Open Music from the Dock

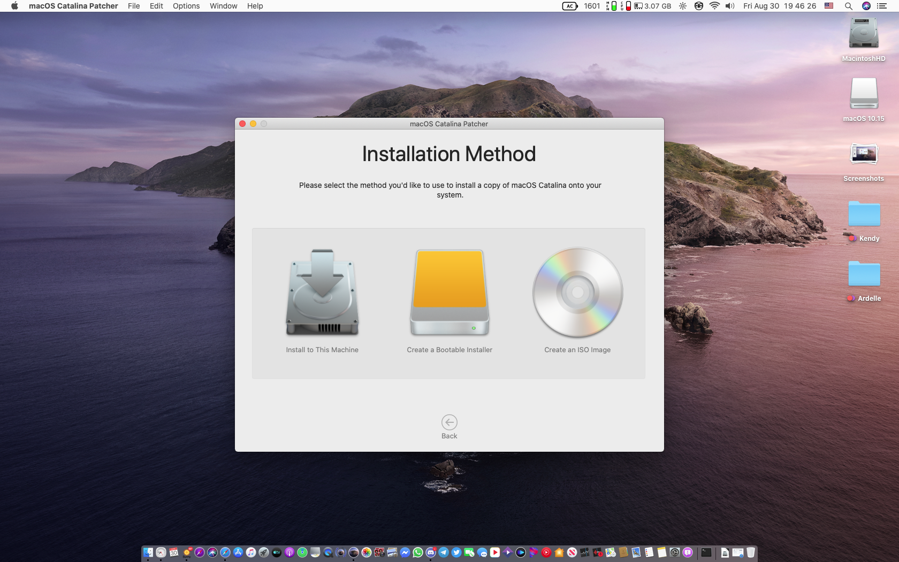click(251, 552)
